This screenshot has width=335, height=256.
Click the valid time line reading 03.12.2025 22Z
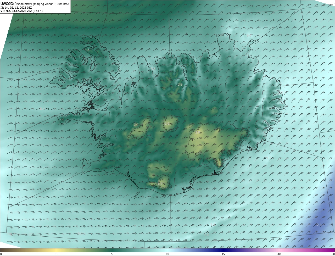pyautogui.click(x=21, y=11)
